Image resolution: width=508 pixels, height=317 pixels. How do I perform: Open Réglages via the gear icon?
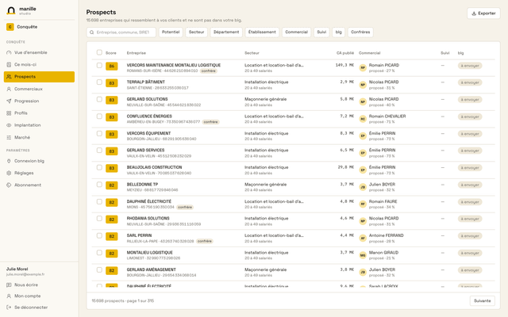pos(9,173)
